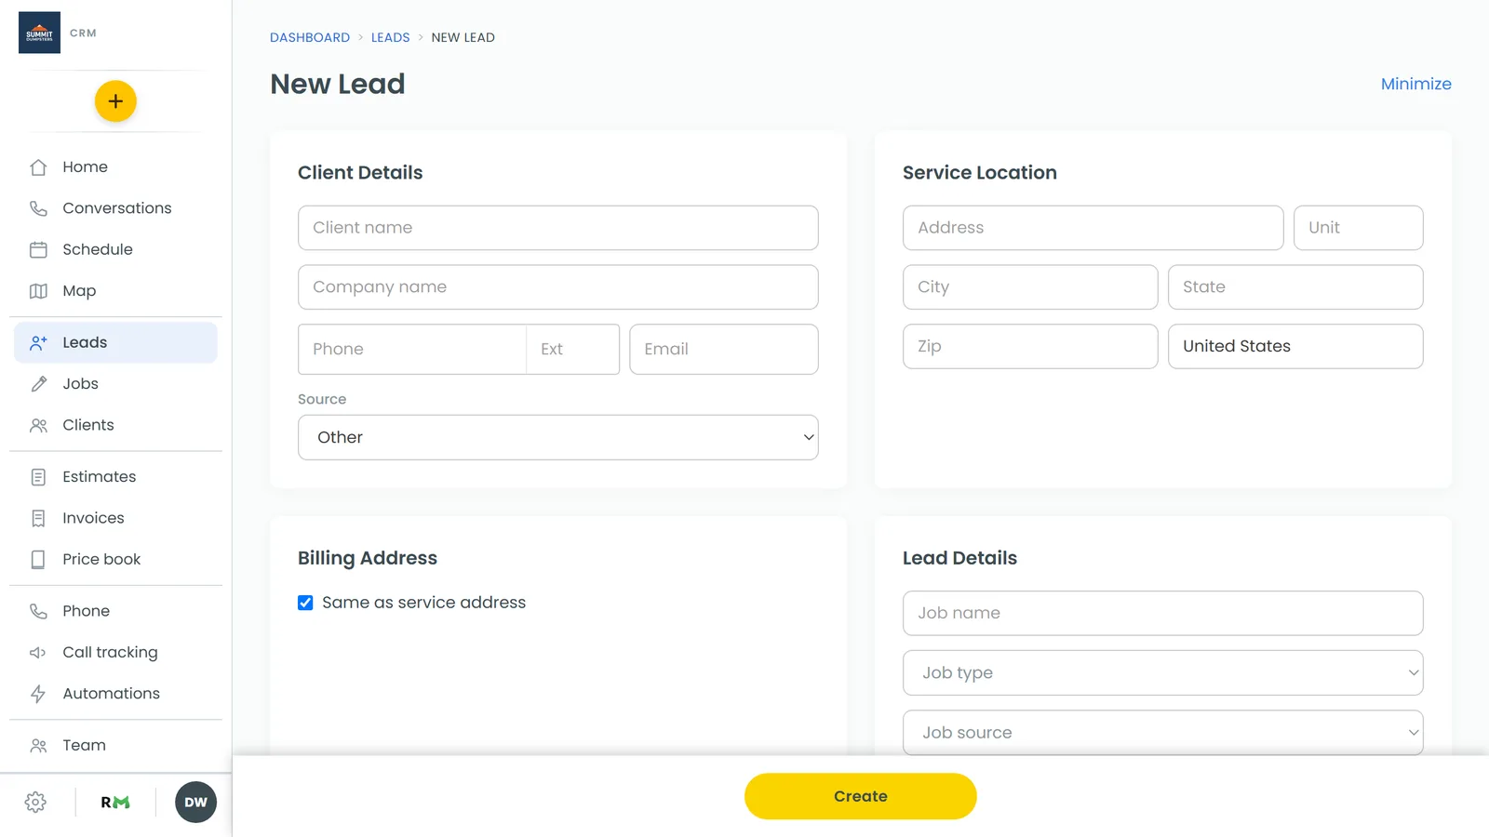The image size is (1489, 837).
Task: Click the Unit input field
Action: click(x=1359, y=228)
